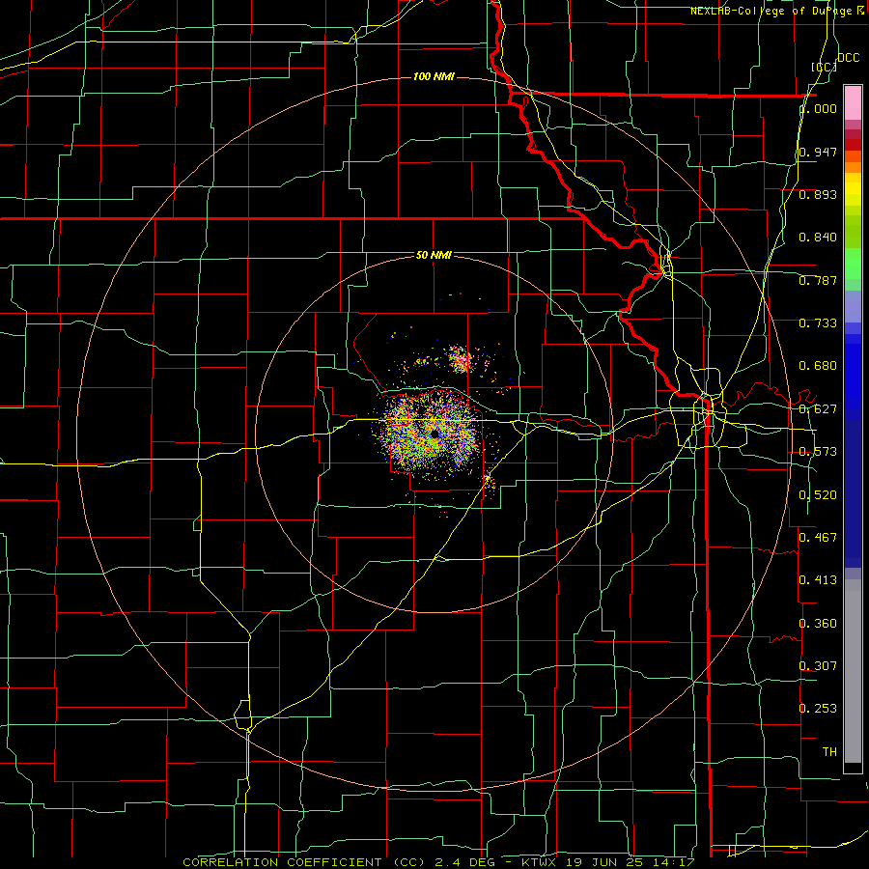The image size is (869, 869).
Task: Click the 0.520 scale value
Action: point(818,495)
